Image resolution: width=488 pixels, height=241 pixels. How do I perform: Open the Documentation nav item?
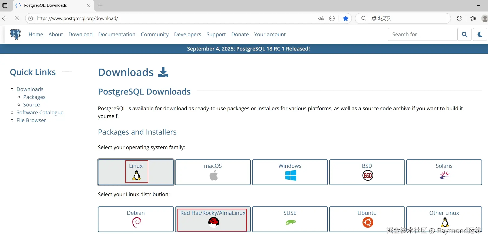tap(117, 34)
